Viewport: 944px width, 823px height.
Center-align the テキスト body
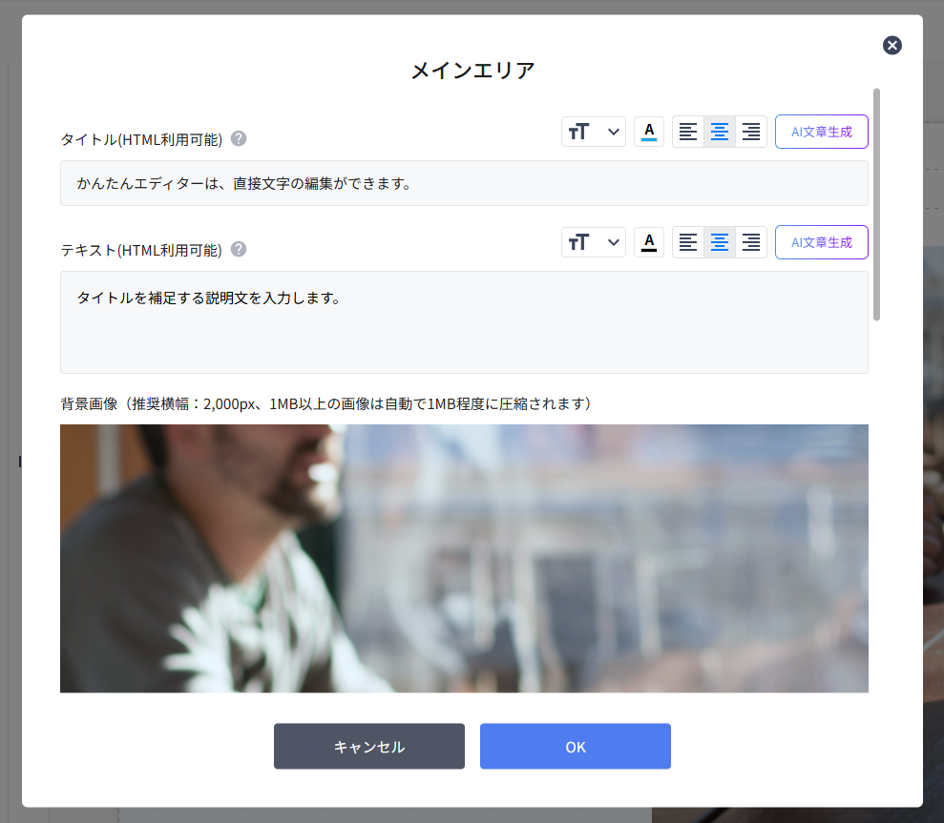[720, 242]
